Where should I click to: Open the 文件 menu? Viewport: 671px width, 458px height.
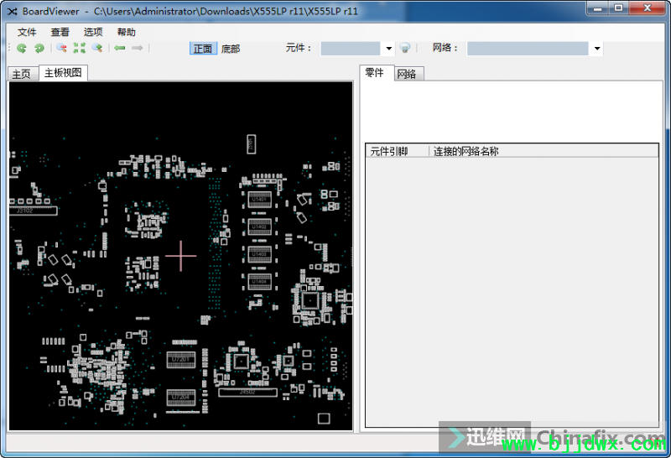(27, 32)
